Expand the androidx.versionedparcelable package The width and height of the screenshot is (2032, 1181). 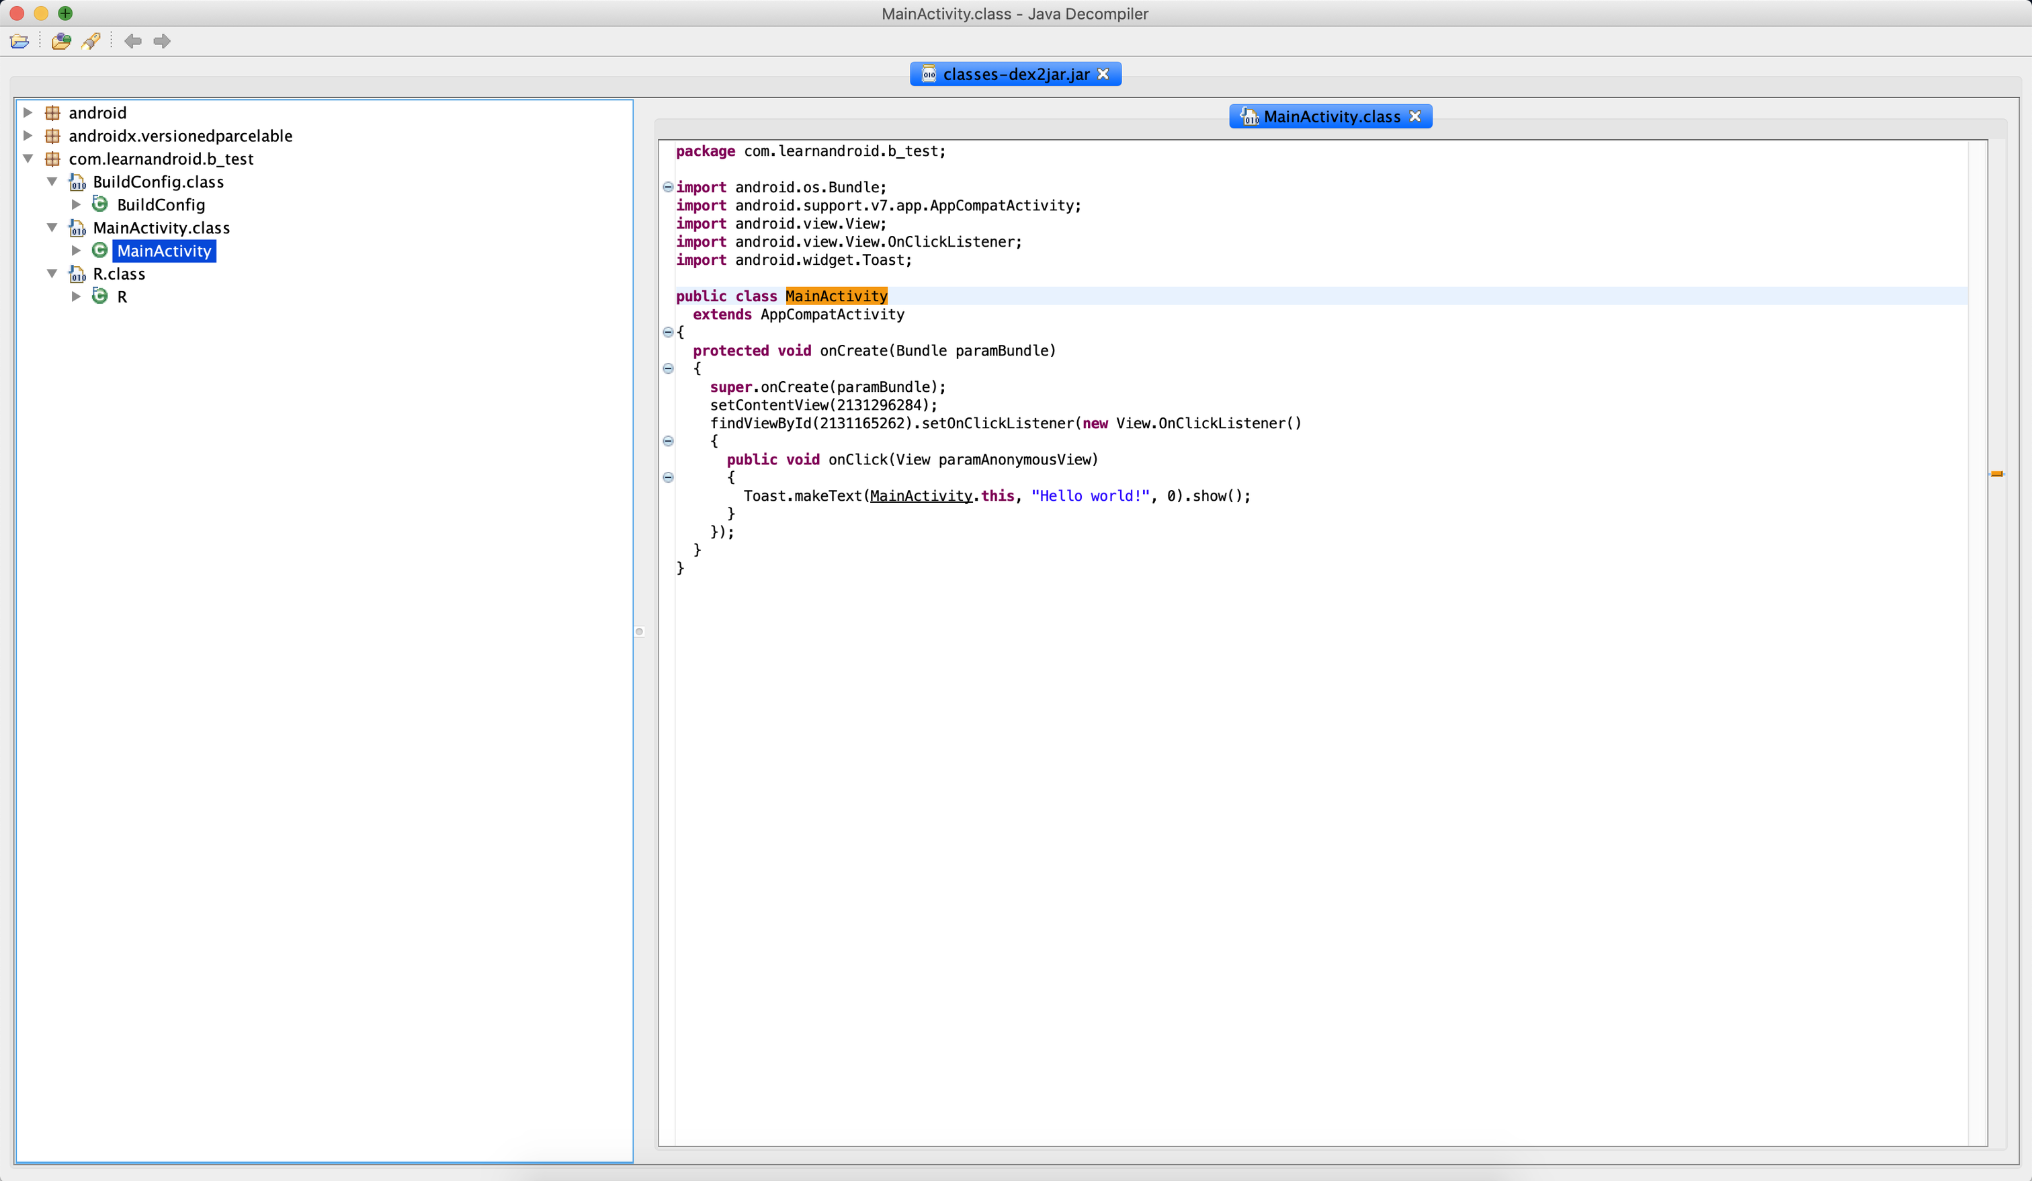pyautogui.click(x=28, y=136)
